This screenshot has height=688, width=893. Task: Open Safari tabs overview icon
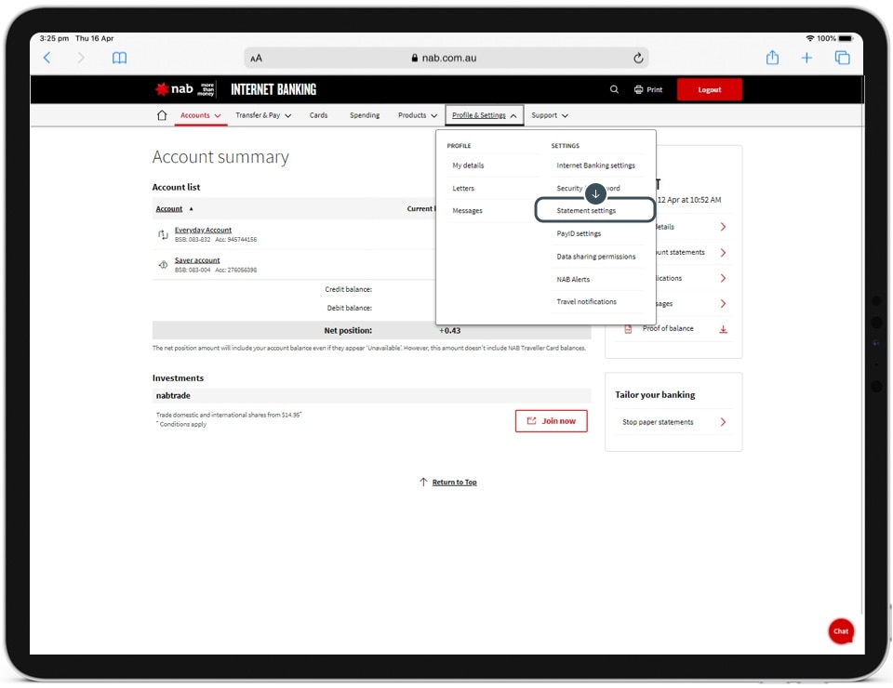click(842, 58)
